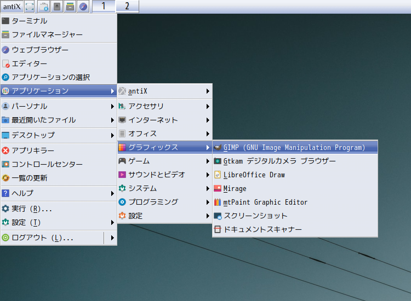Expand the ヘルプ submenu arrow
Viewport: 411px width, 301px height.
[112, 193]
